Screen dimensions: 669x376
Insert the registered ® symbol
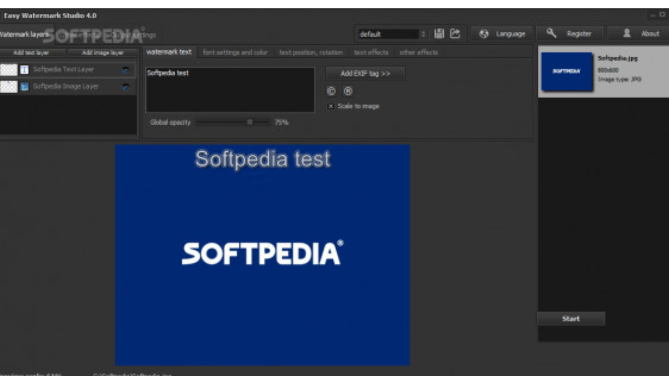[x=348, y=91]
